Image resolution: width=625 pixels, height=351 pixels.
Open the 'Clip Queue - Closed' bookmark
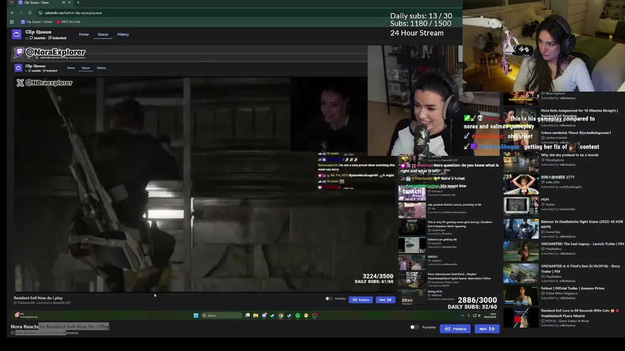point(37,22)
